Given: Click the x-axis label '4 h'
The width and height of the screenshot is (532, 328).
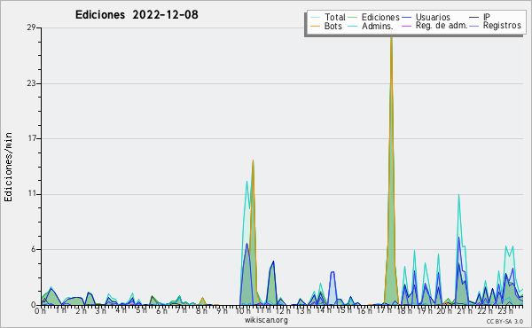Looking at the screenshot, I should 121,311.
